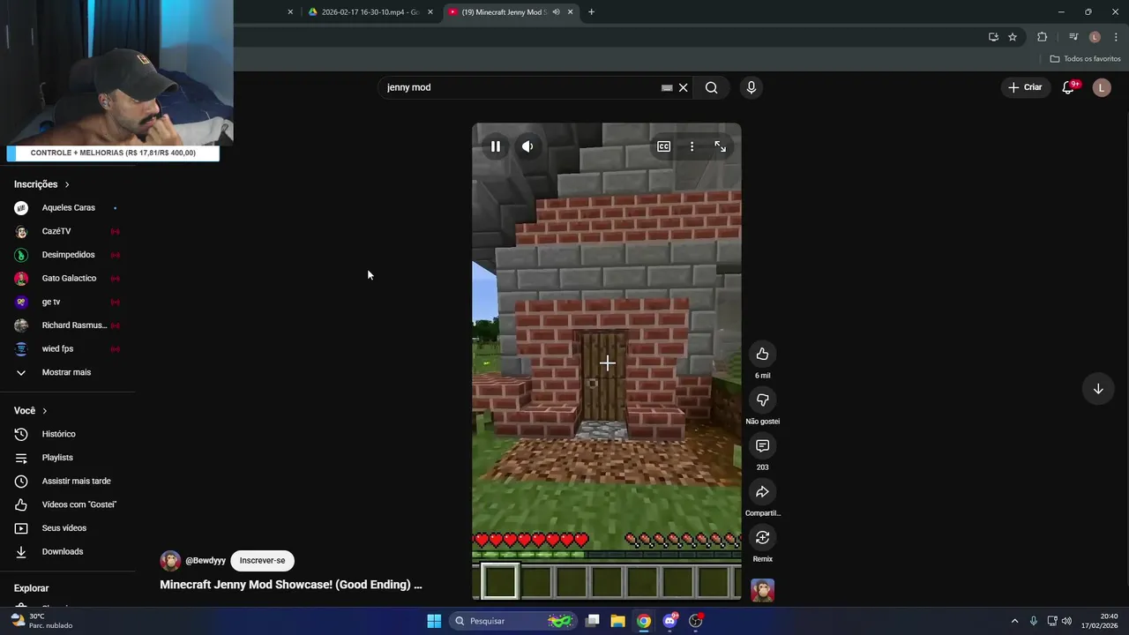Open the on-screen keyboard in search box
Image resolution: width=1129 pixels, height=635 pixels.
point(667,87)
